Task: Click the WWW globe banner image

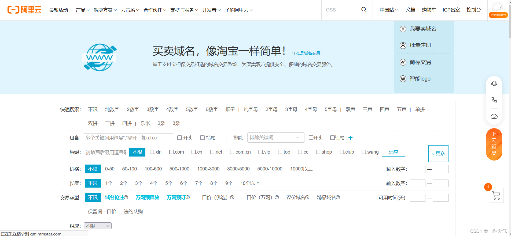Action: tap(100, 57)
